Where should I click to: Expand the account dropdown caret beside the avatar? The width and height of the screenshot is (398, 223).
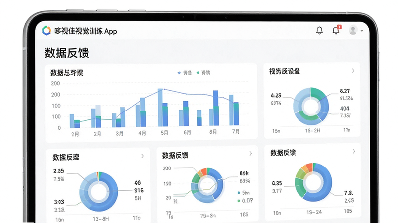tap(362, 31)
